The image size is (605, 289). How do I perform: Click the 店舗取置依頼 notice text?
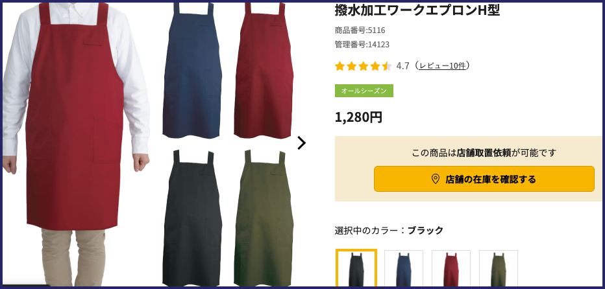[x=484, y=153]
